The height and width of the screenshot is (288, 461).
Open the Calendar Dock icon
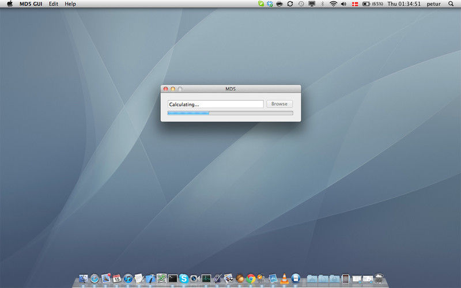click(117, 278)
